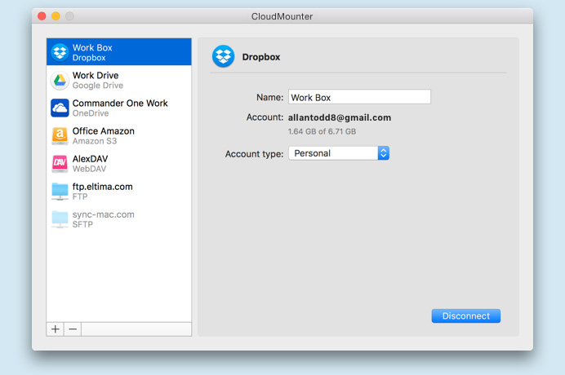Screen dimensions: 565x375
Task: Close the CloudMounter window with the red button
Action: click(x=42, y=16)
